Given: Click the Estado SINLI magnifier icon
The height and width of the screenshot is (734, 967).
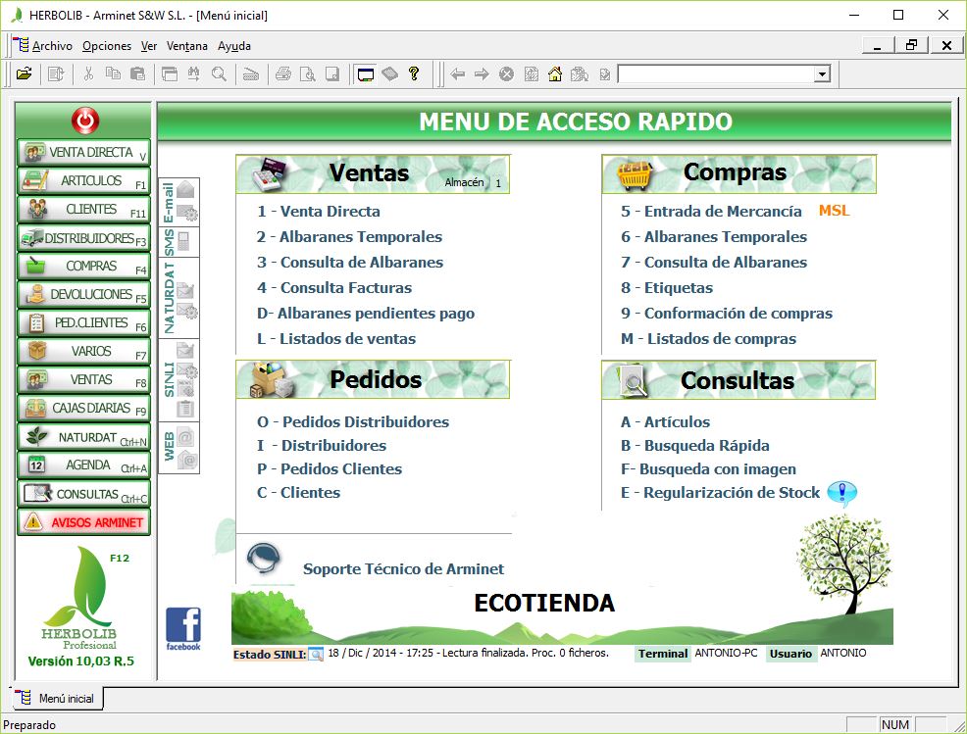Looking at the screenshot, I should click(316, 655).
